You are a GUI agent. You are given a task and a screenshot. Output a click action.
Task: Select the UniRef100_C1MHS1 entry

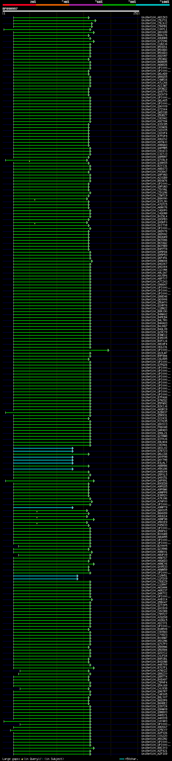coord(154,576)
